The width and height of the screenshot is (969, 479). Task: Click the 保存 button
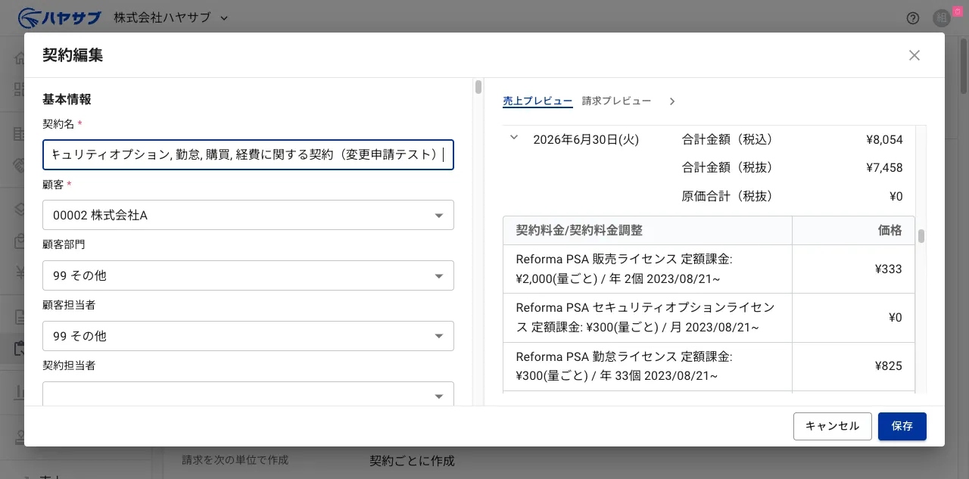pyautogui.click(x=902, y=426)
